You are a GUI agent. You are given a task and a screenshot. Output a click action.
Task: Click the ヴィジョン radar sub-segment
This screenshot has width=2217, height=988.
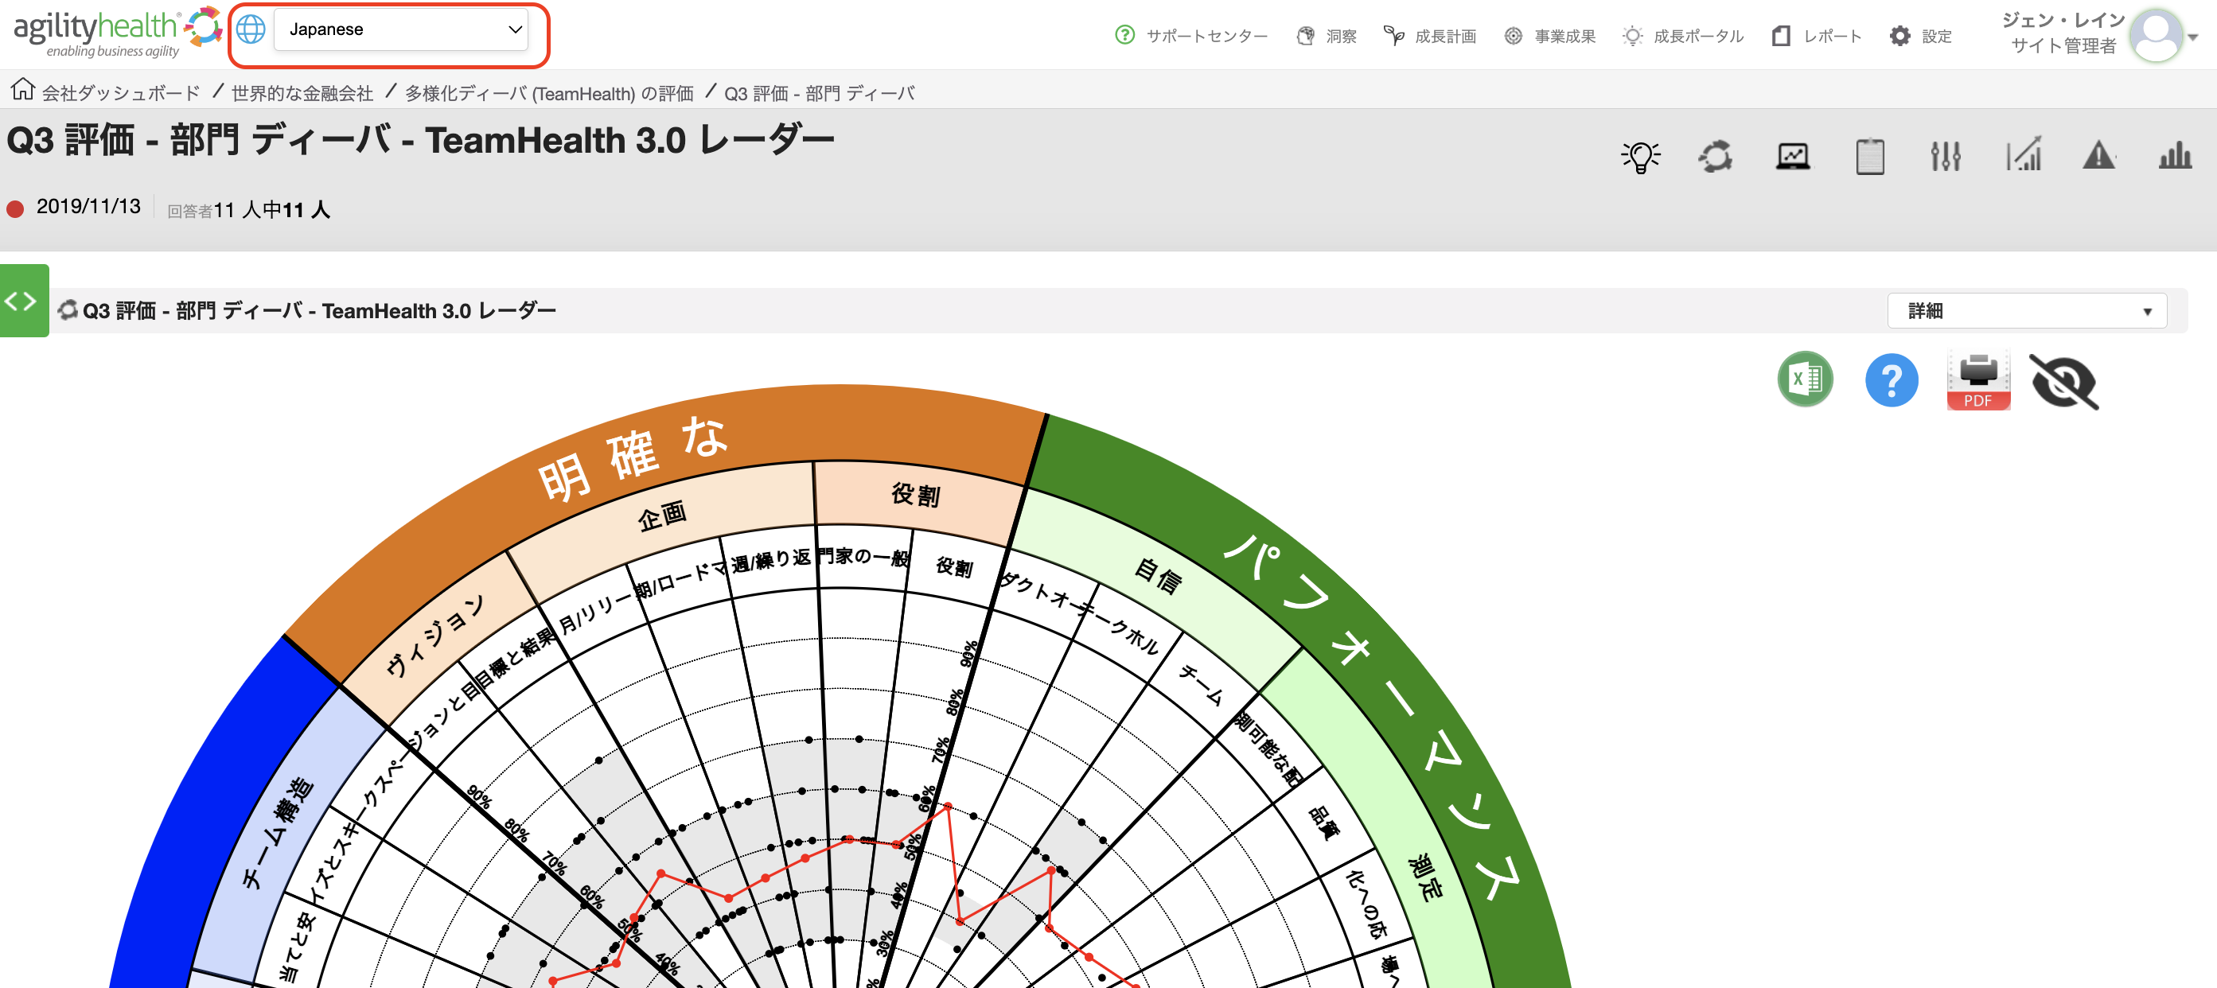(434, 635)
